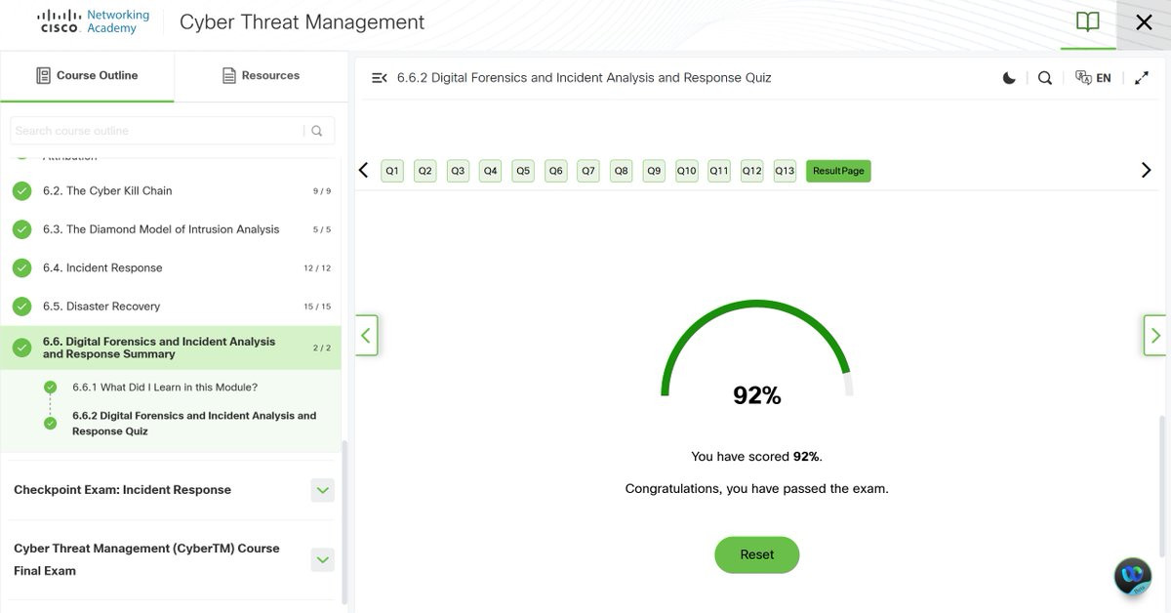Open 6.2. The Cyber Kill Chain
Screen dimensions: 1171x613
coord(107,191)
